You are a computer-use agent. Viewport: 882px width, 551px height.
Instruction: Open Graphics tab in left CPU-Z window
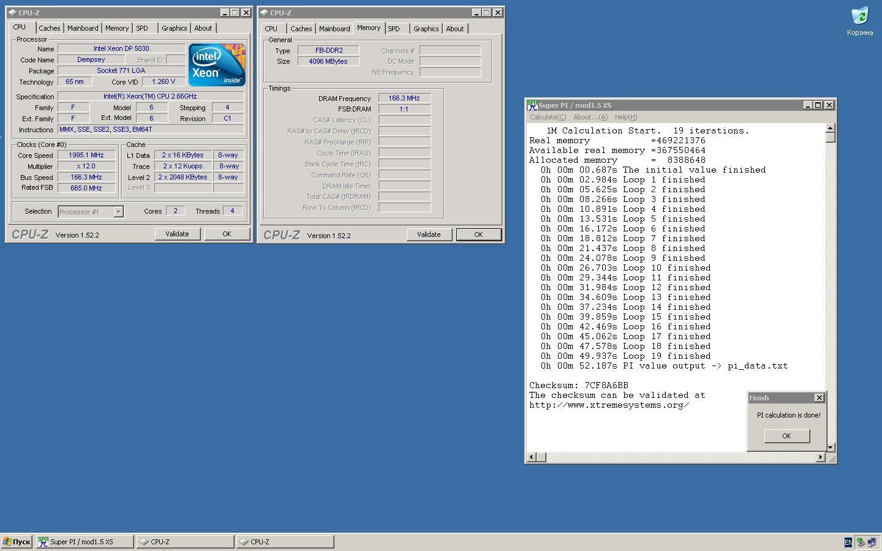(175, 28)
